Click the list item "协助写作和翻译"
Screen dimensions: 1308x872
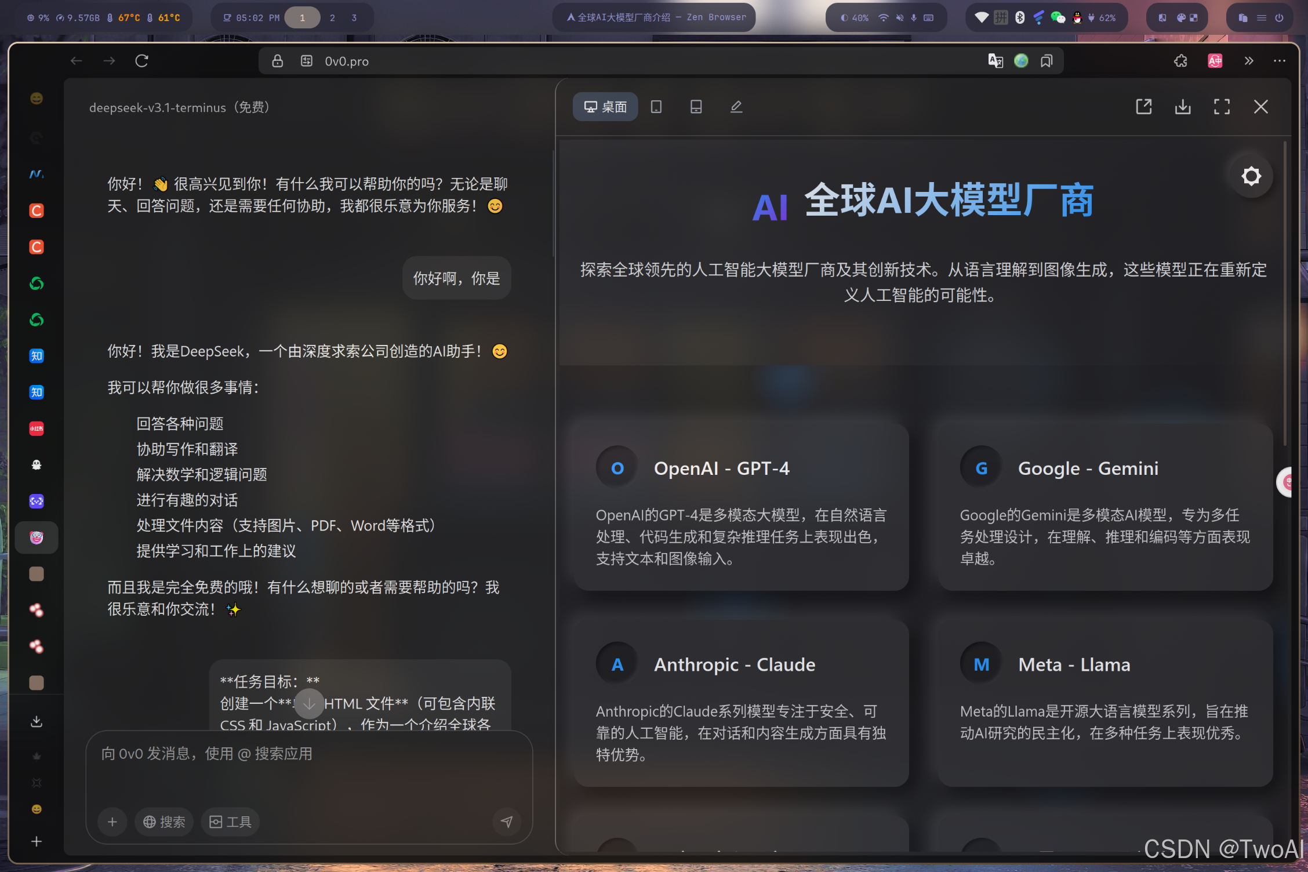point(187,449)
